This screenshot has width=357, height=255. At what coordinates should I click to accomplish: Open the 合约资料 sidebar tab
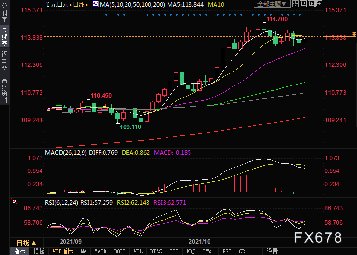pos(4,90)
